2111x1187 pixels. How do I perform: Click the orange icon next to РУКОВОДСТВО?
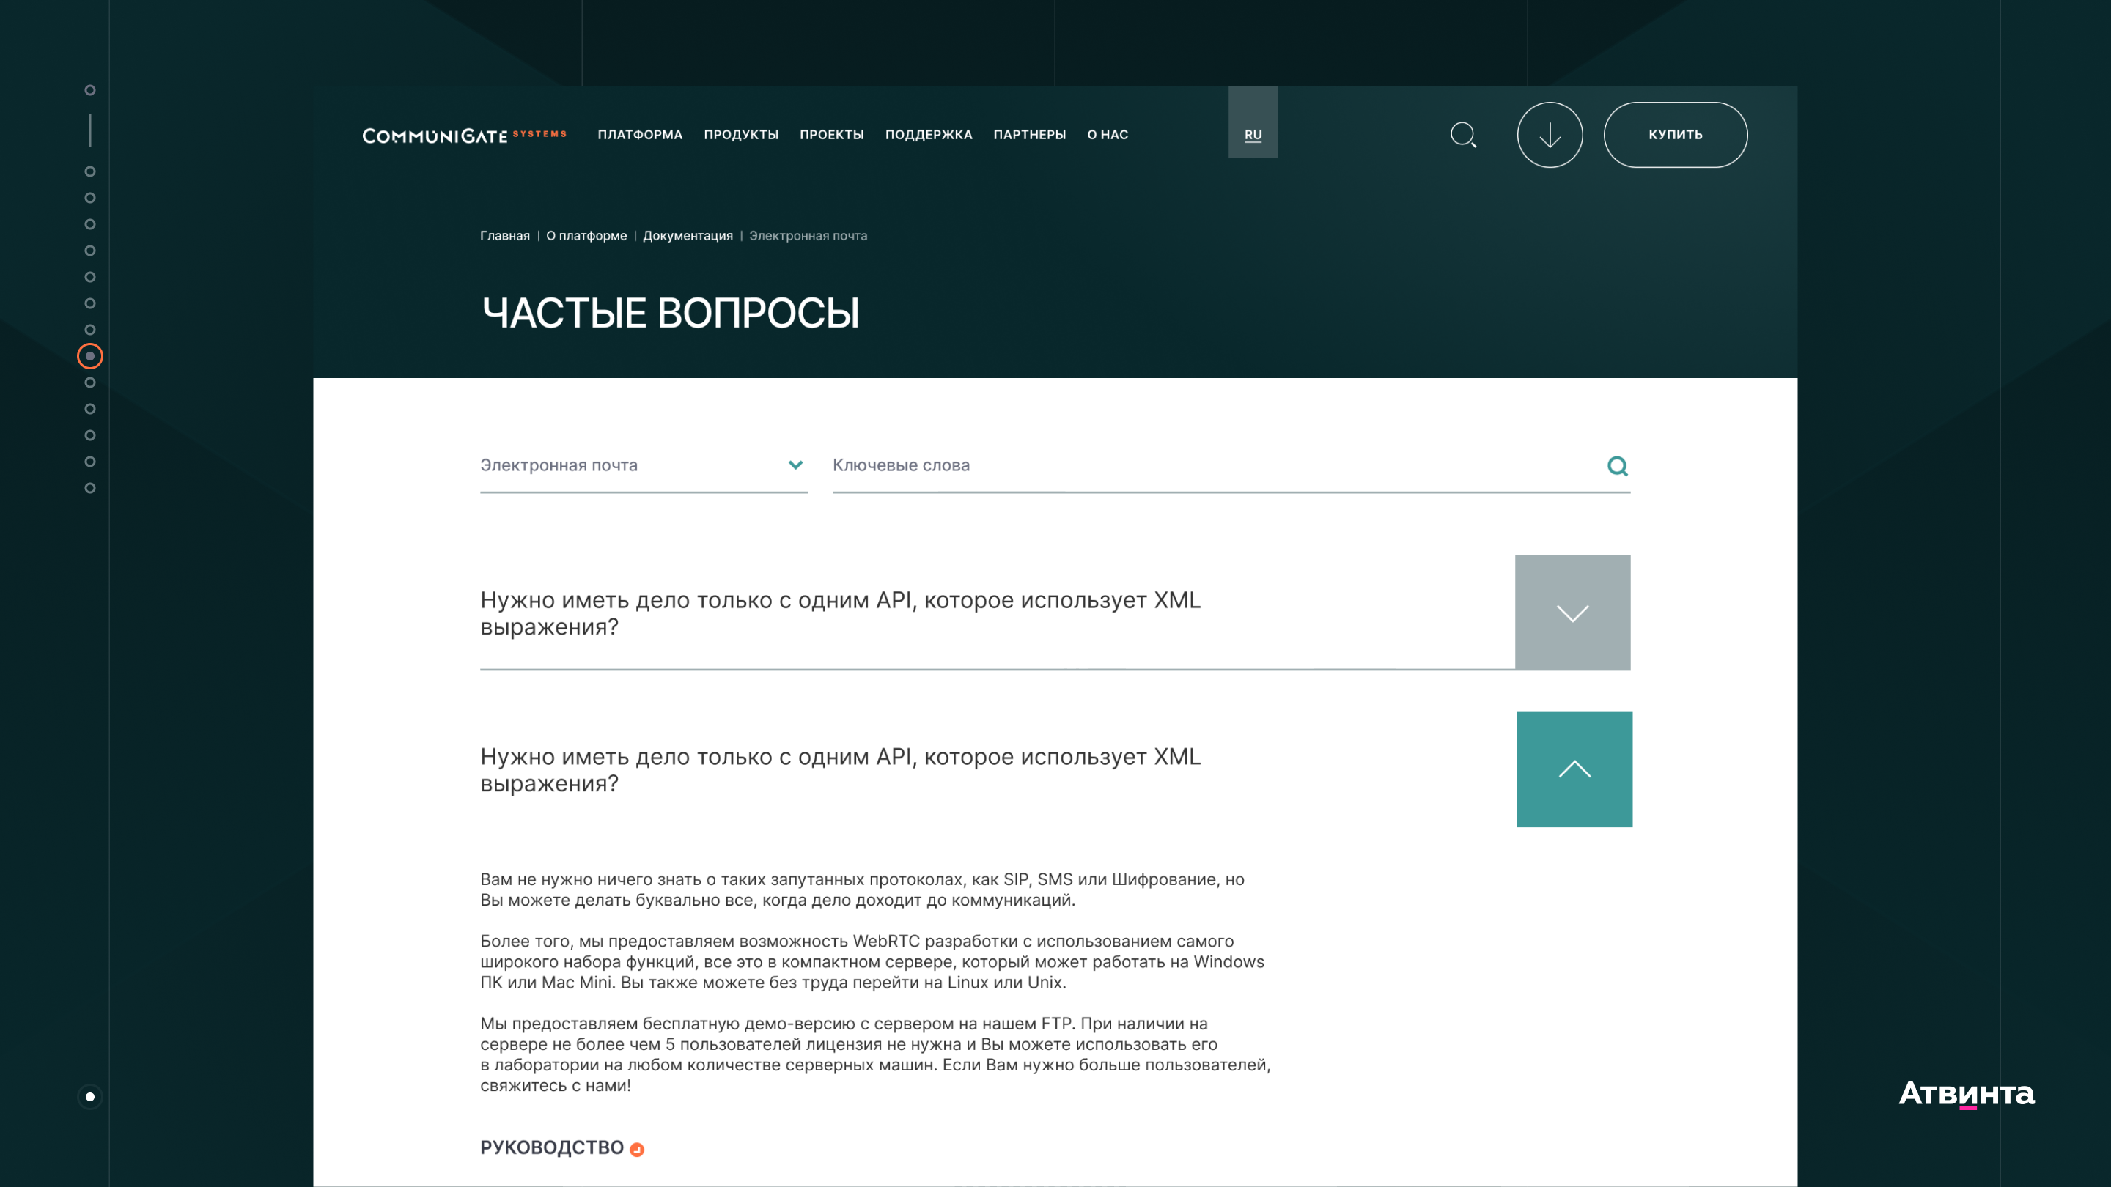click(x=637, y=1150)
